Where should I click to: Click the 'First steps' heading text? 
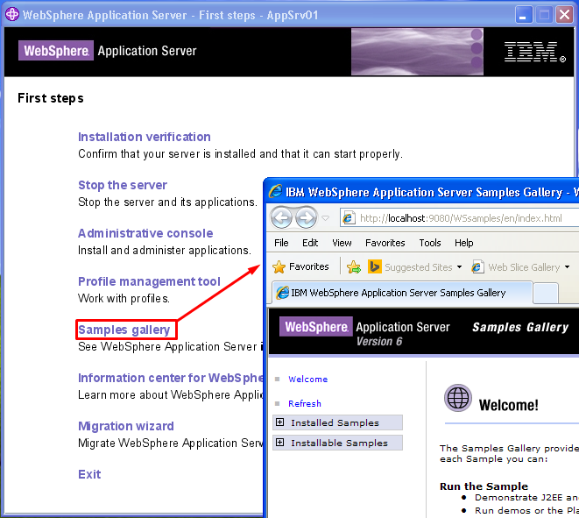point(51,98)
